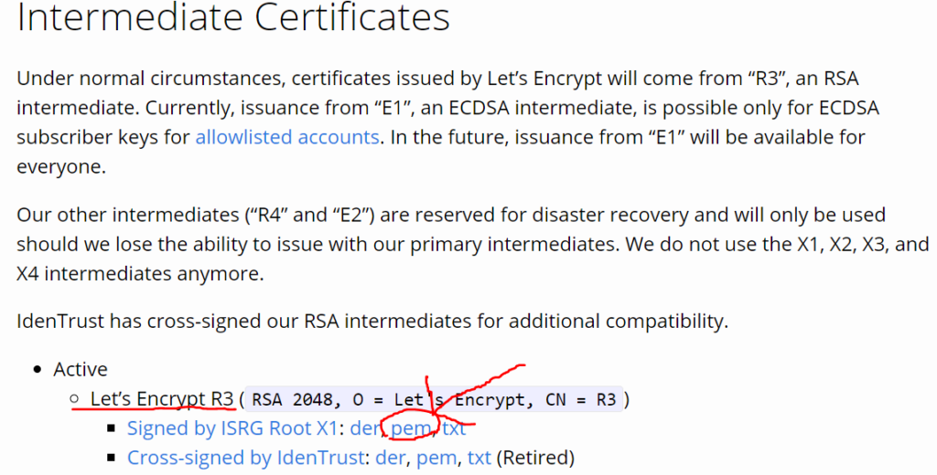
Task: Click the "(Retired)" label text
Action: pos(535,458)
